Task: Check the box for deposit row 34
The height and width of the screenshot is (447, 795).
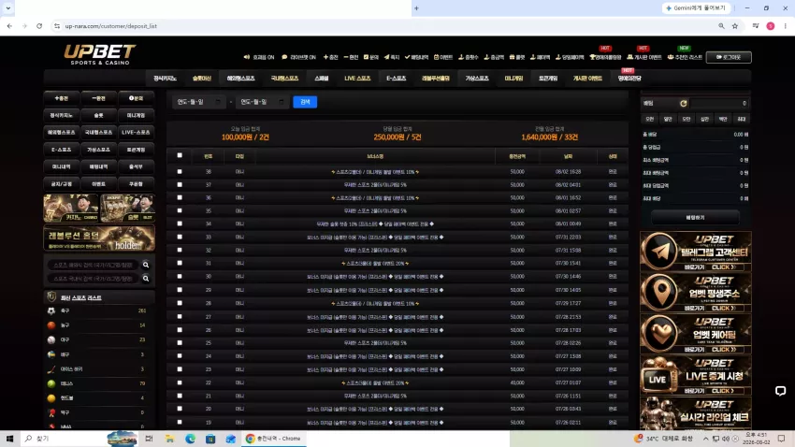Action: point(180,223)
